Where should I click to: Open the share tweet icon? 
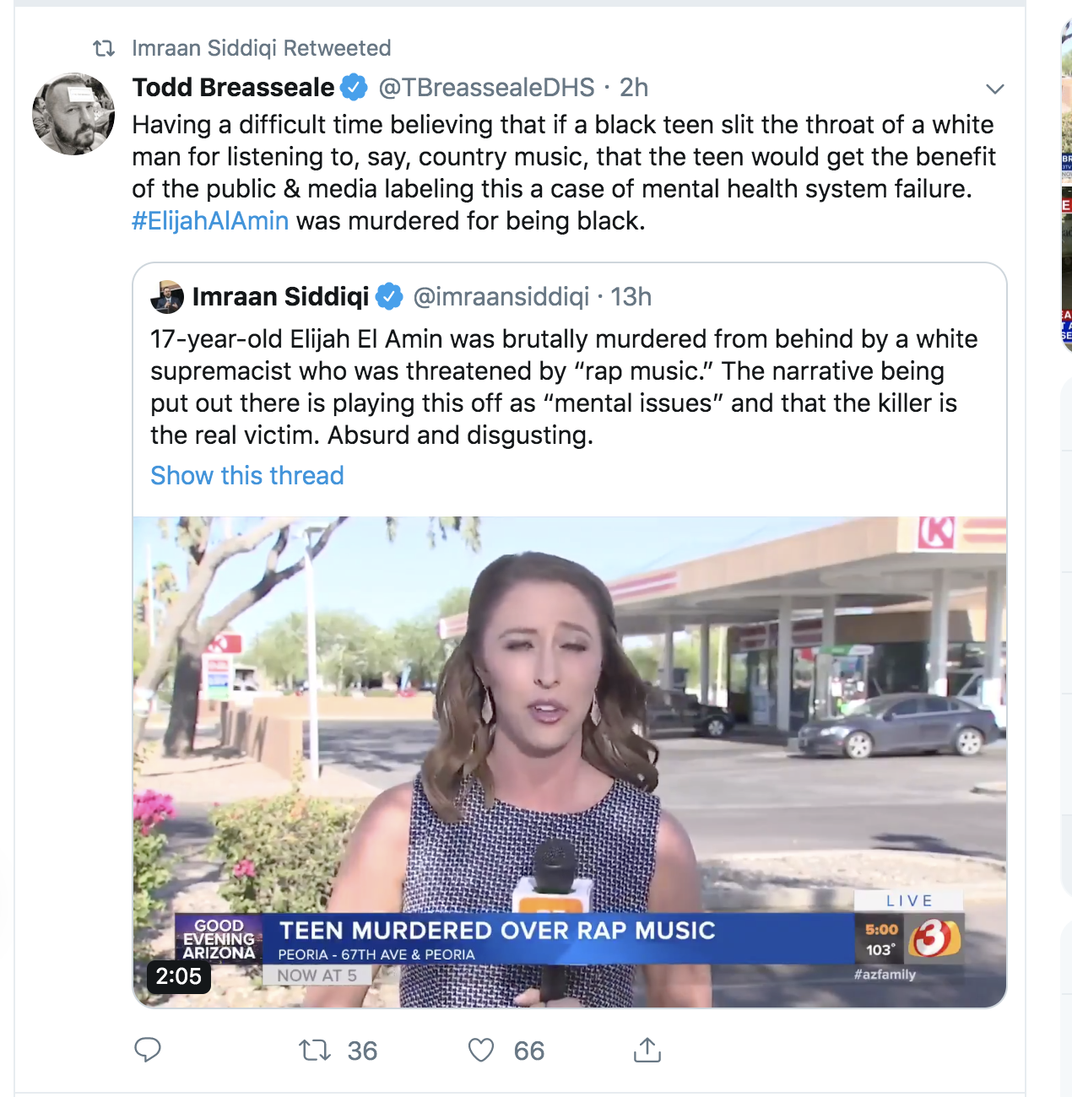pyautogui.click(x=647, y=1050)
